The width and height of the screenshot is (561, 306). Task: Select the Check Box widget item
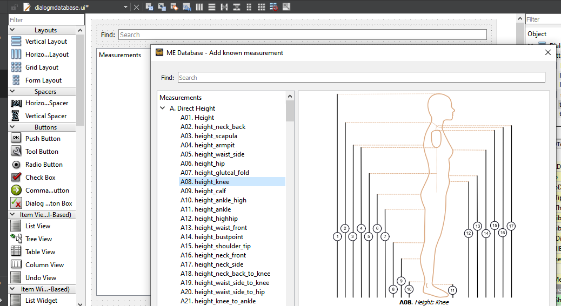pyautogui.click(x=40, y=178)
